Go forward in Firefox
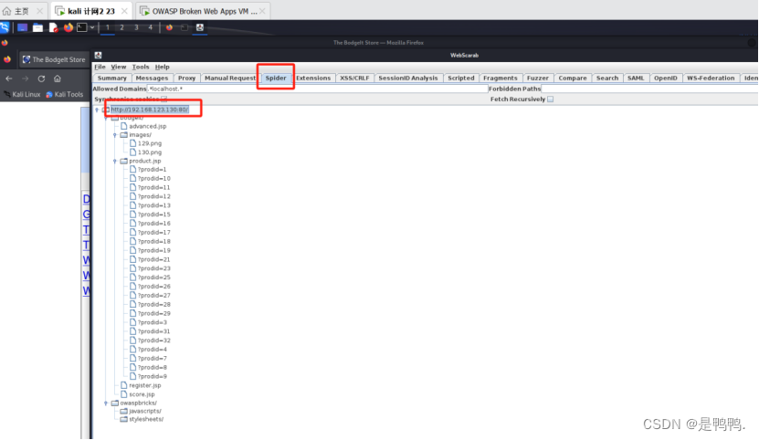This screenshot has height=440, width=759. click(26, 79)
